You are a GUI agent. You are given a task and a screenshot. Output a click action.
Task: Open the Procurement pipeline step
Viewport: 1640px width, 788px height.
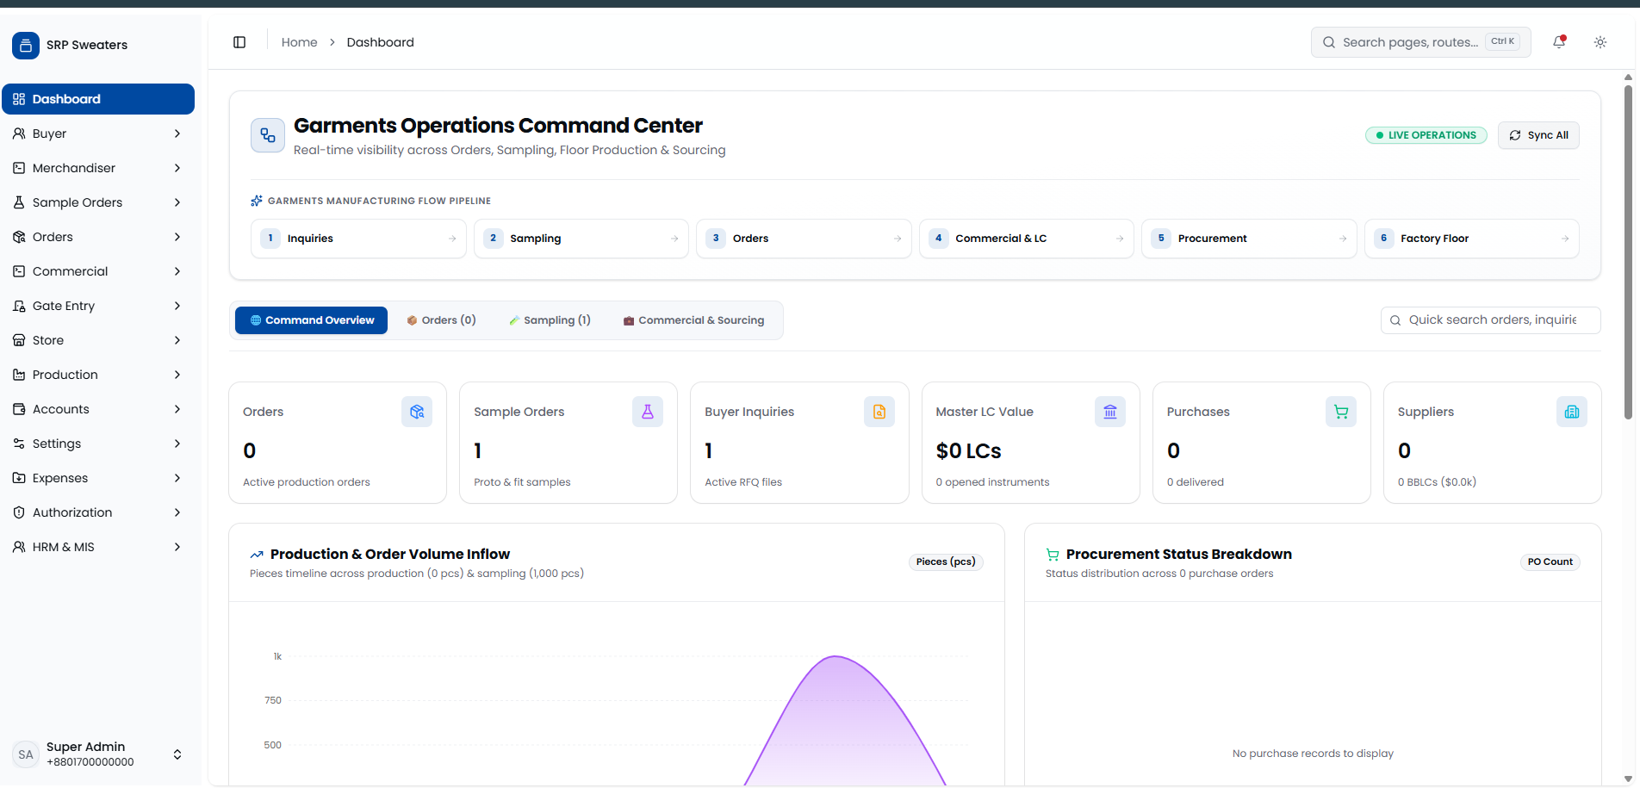(1249, 239)
